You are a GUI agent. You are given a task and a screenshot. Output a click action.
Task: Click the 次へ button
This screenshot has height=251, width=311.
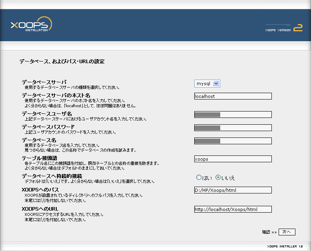point(287,232)
